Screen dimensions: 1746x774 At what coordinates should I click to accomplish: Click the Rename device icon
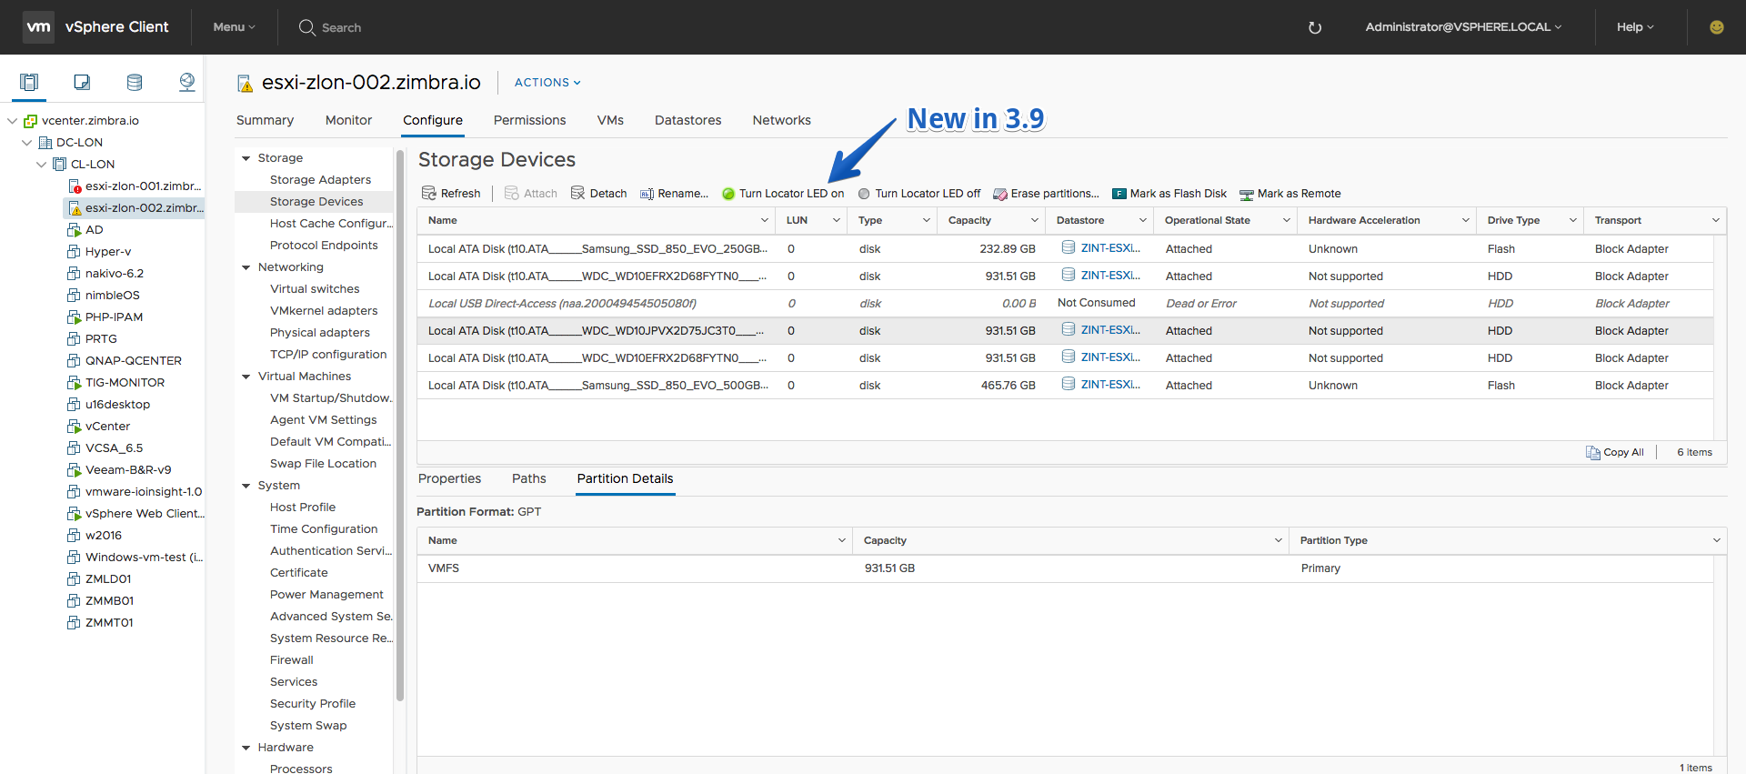[647, 194]
